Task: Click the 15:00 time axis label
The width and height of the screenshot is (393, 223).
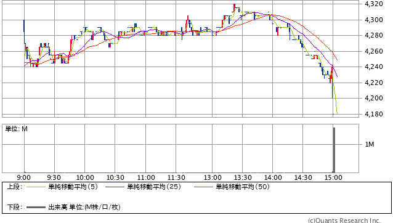Action: [x=333, y=177]
